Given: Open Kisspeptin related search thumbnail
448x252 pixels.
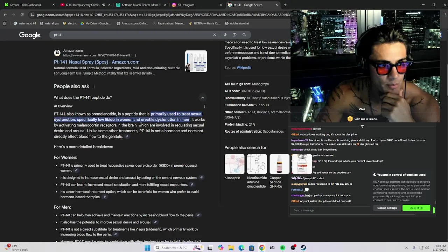Looking at the screenshot, I should (234, 164).
